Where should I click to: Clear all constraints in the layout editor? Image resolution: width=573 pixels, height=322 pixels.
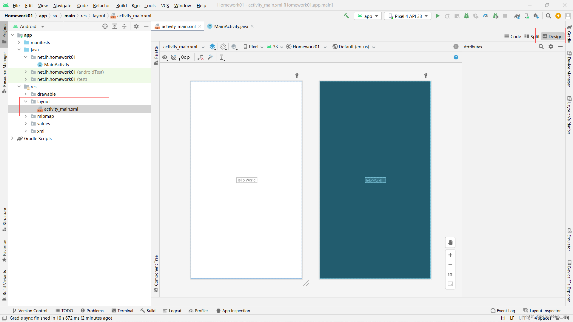200,57
